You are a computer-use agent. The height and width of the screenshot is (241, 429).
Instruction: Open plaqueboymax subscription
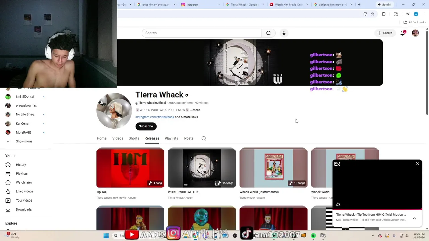(x=25, y=106)
